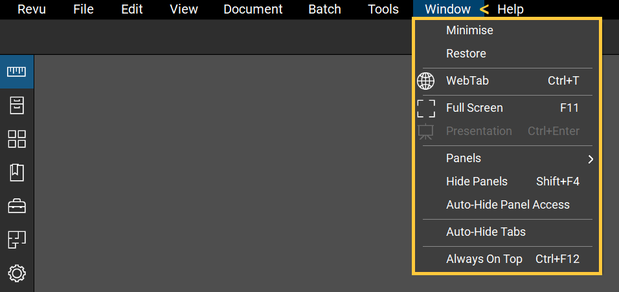619x292 pixels.
Task: Open the Spaces floor plan icon
Action: [x=16, y=240]
